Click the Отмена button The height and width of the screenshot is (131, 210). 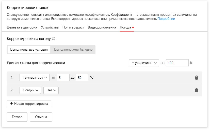click(41, 117)
